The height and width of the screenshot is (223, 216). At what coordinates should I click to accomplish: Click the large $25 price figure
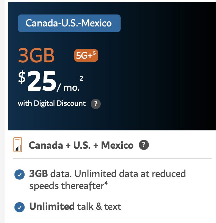37,81
